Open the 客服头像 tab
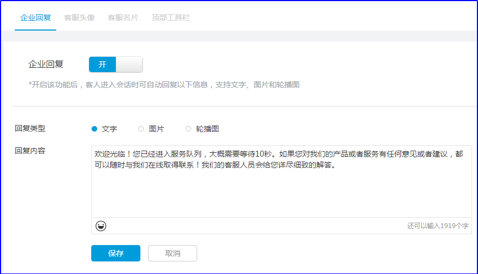This screenshot has height=274, width=478. pyautogui.click(x=79, y=17)
